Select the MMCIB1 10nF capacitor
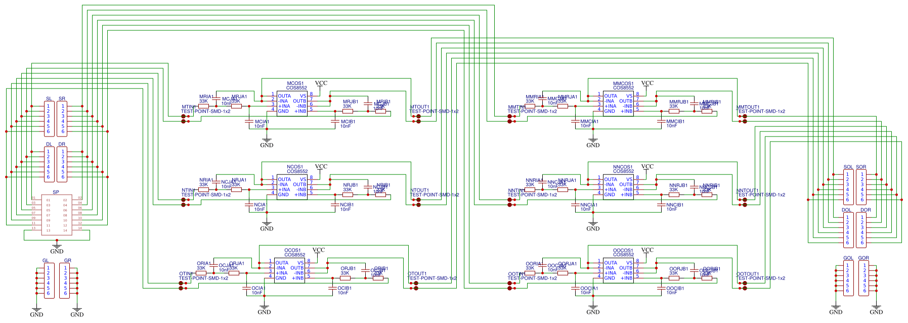The height and width of the screenshot is (323, 908). tap(661, 121)
